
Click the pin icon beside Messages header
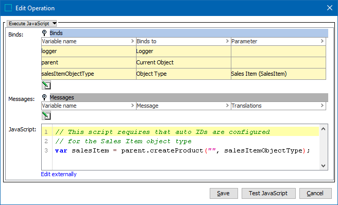coord(44,97)
